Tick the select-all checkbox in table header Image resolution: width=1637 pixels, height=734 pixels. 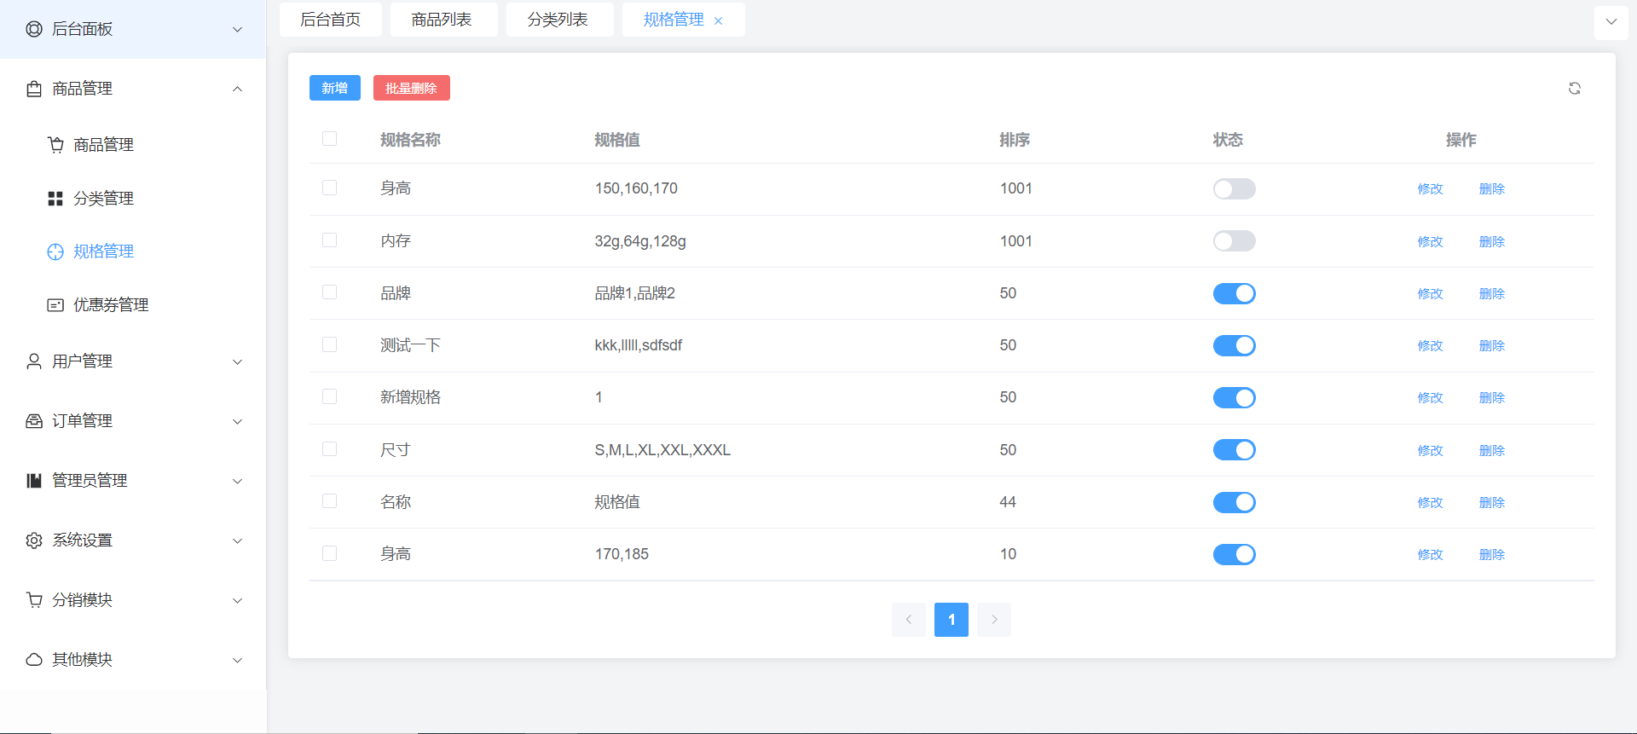tap(330, 139)
